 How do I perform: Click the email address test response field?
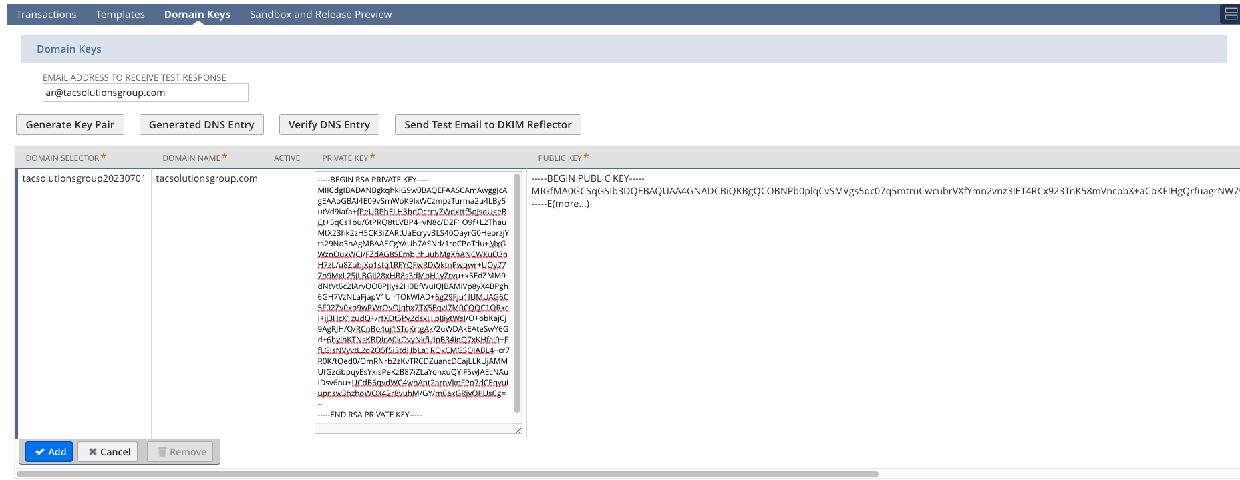coord(146,93)
